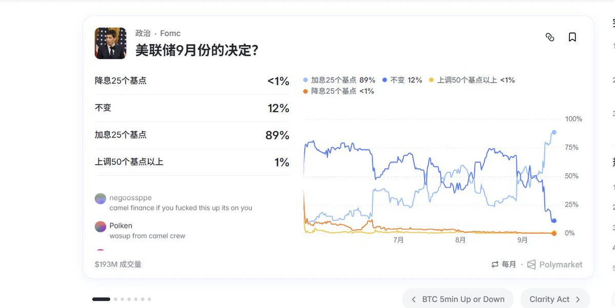This screenshot has width=615, height=308.
Task: Go to previous BTC 5min Up or Down
Action: tap(458, 299)
